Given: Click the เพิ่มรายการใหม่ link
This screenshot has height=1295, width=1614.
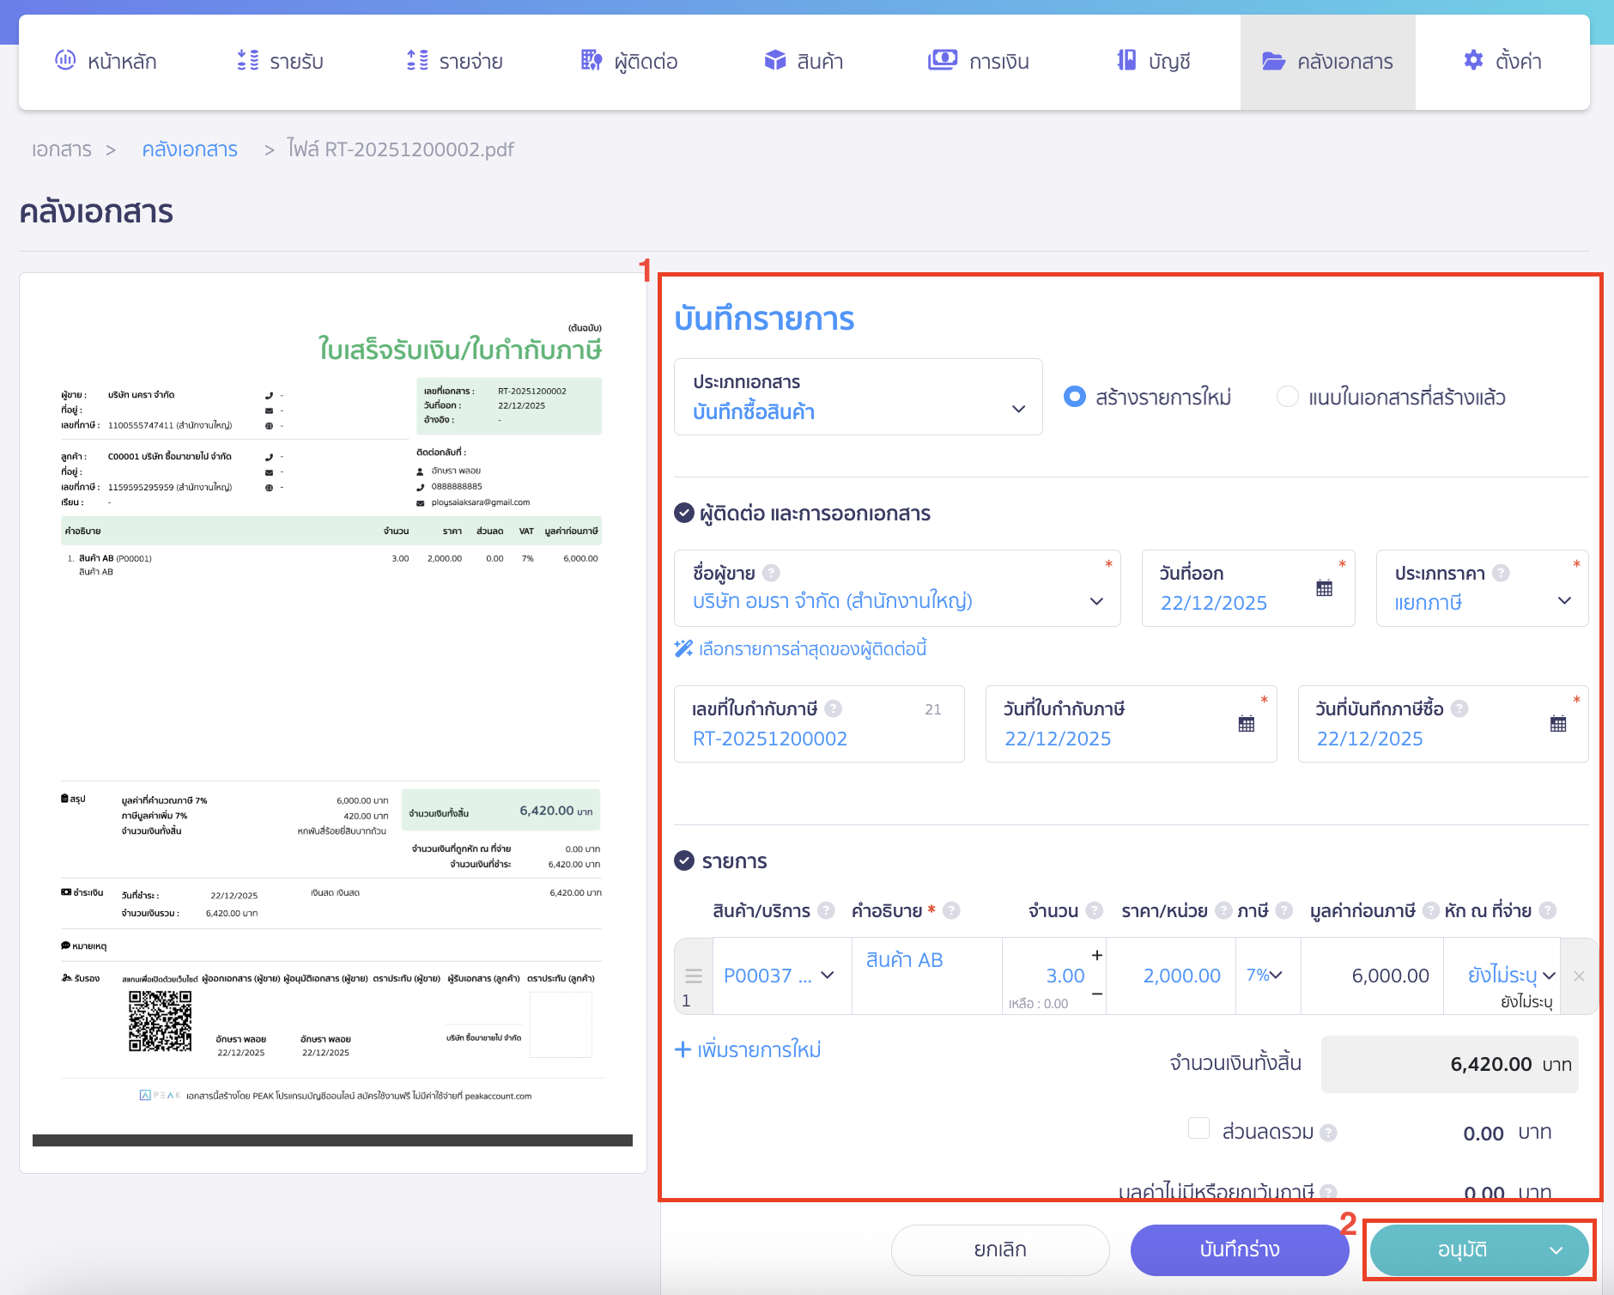Looking at the screenshot, I should [749, 1050].
